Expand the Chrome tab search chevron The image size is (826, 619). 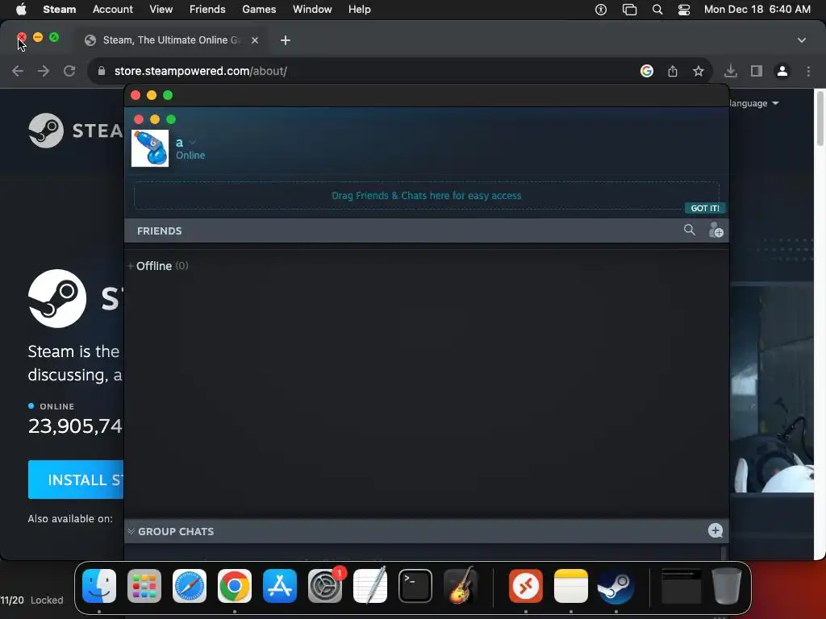(x=802, y=40)
